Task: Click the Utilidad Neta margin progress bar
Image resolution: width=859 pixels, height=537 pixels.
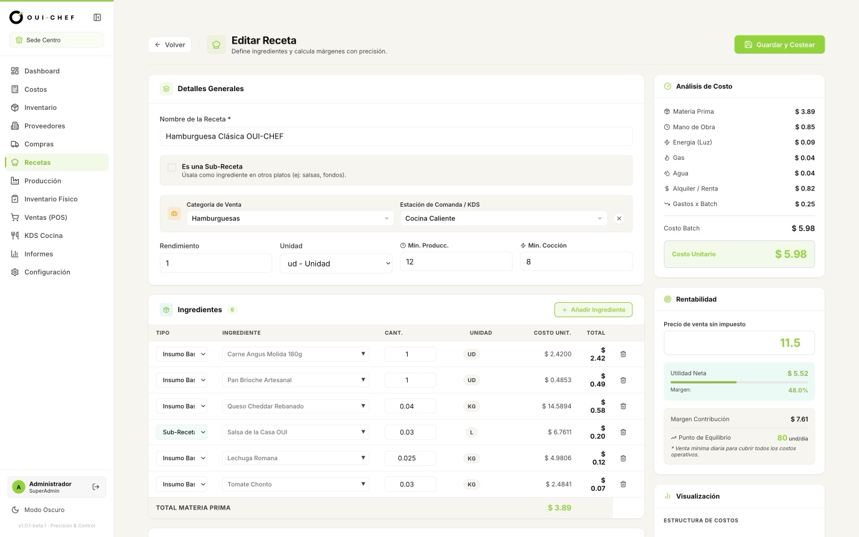Action: click(739, 382)
